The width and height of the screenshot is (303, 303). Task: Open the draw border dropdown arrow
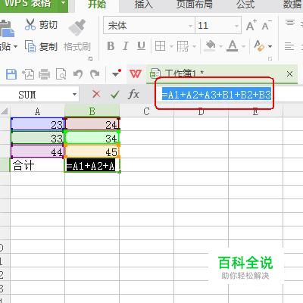point(194,46)
